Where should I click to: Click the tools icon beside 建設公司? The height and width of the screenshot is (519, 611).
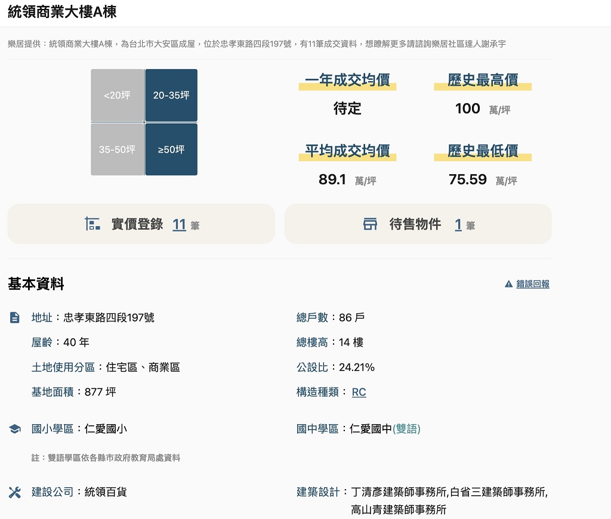click(15, 492)
